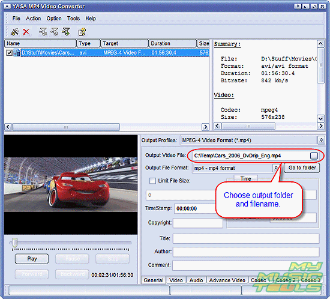The width and height of the screenshot is (330, 299).
Task: Click the video seek slider handle
Action: click(14, 243)
